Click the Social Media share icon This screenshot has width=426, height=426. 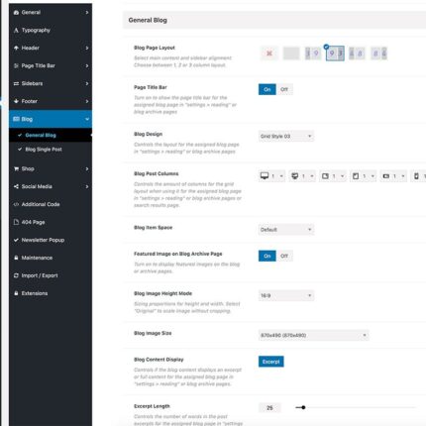pos(16,186)
